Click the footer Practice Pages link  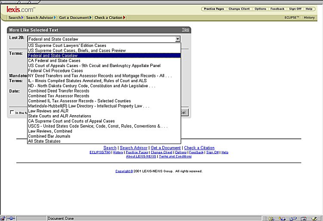137,152
